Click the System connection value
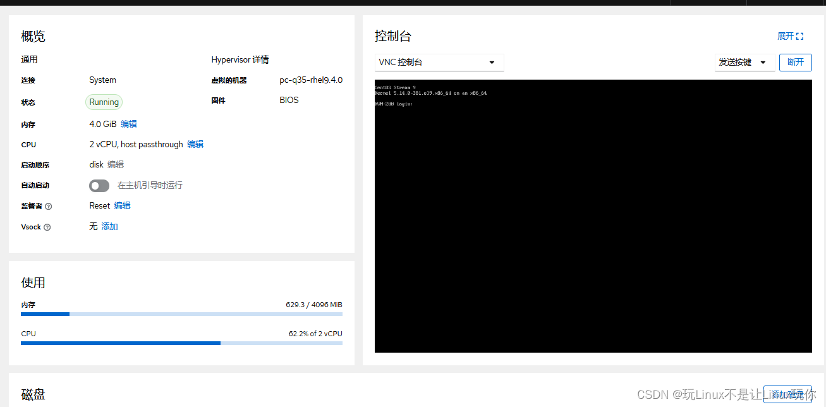Viewport: 826px width, 407px height. click(102, 80)
